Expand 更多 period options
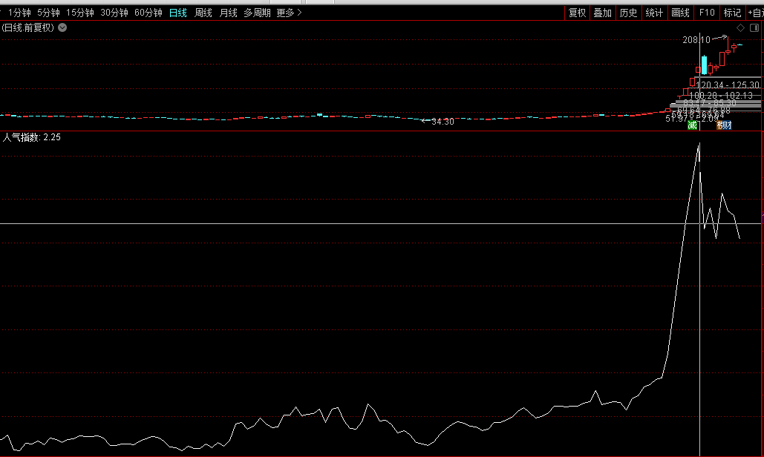 (x=289, y=13)
